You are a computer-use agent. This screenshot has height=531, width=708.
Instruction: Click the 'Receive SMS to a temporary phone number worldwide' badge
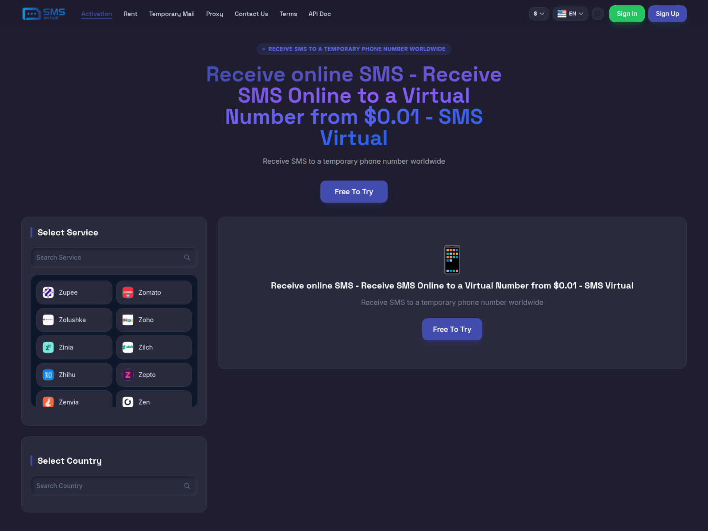354,49
